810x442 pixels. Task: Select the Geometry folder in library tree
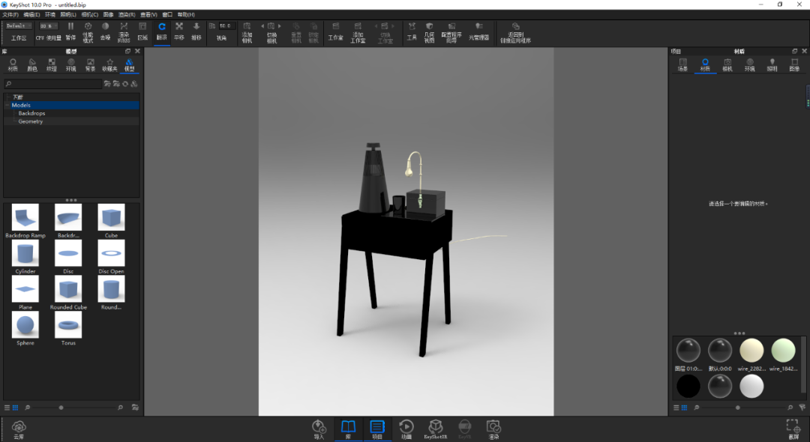tap(31, 121)
